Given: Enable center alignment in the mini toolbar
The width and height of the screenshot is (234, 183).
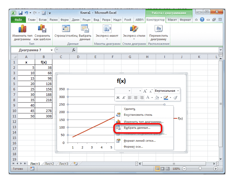Looking at the screenshot, I should tap(136, 97).
